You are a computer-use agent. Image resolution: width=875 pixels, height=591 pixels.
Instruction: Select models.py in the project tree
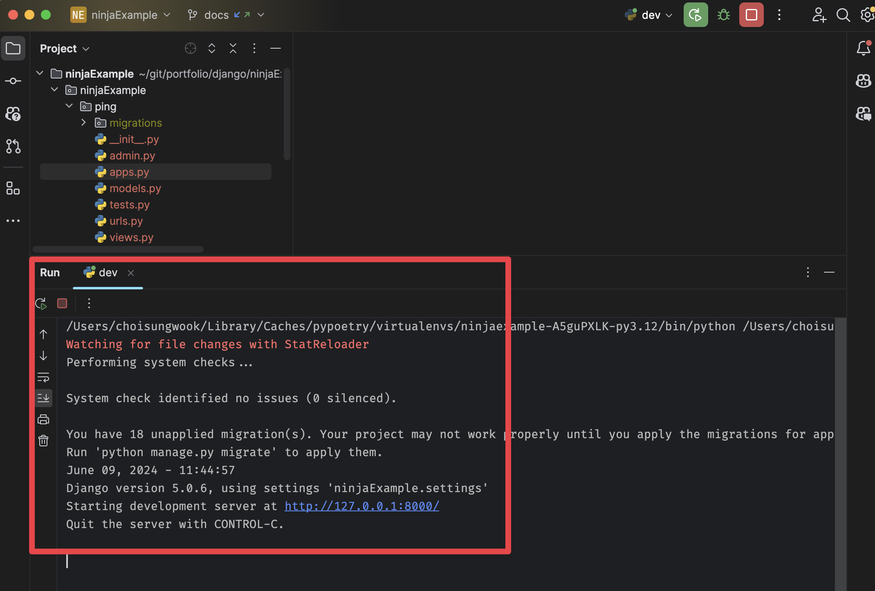tap(135, 188)
